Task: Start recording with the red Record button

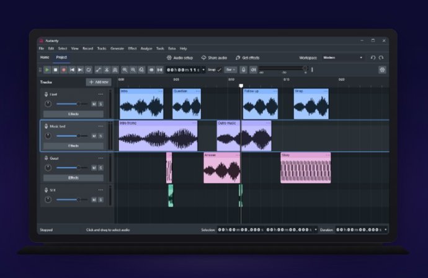Action: 64,70
